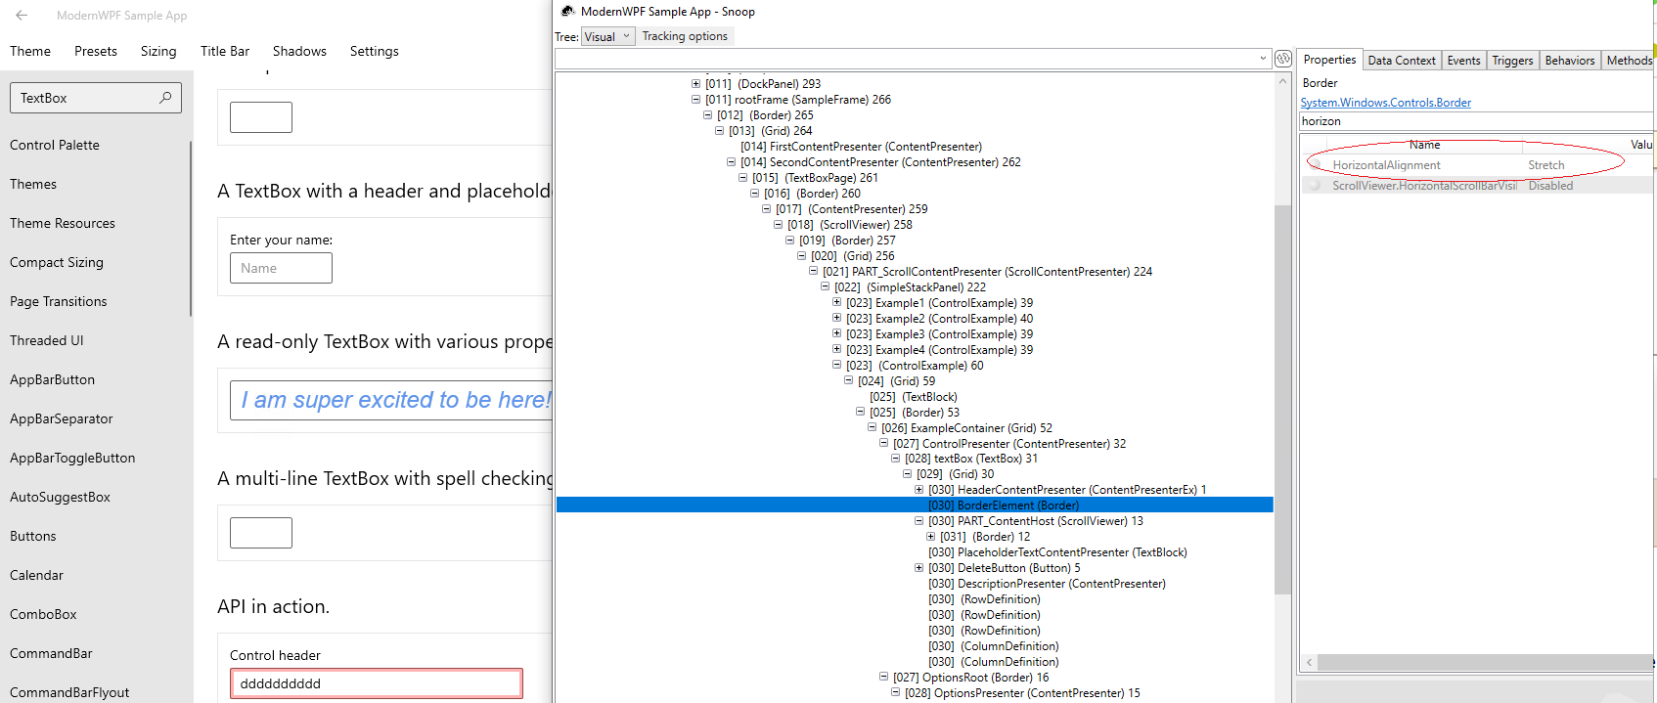
Task: Select FirstContentPresenter tree row
Action: pyautogui.click(x=861, y=147)
